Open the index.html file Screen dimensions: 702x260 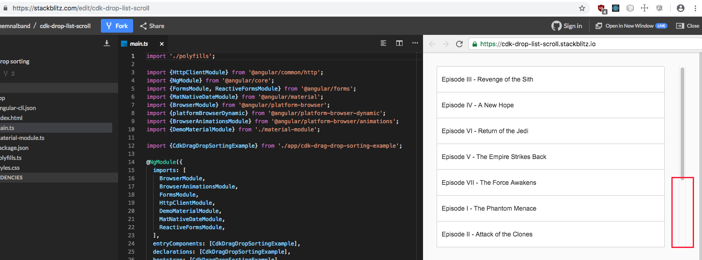point(56,118)
